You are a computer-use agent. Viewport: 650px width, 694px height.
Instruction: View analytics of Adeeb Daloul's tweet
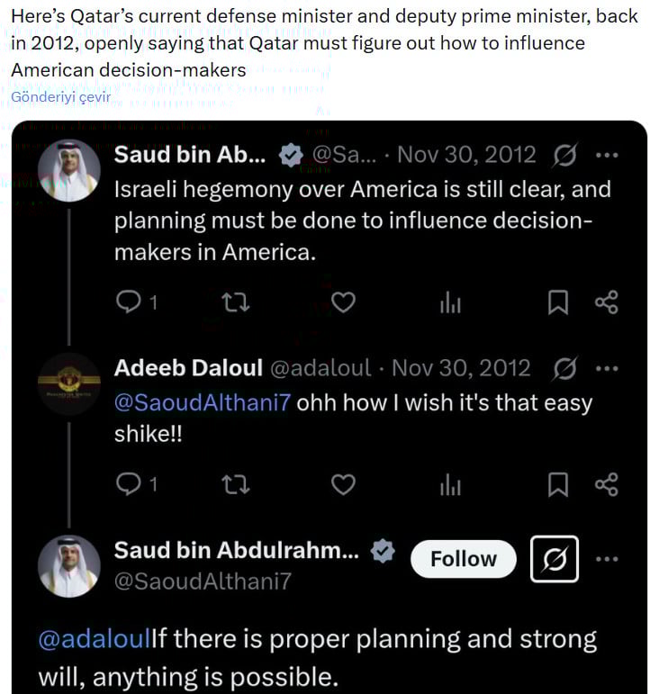(450, 484)
